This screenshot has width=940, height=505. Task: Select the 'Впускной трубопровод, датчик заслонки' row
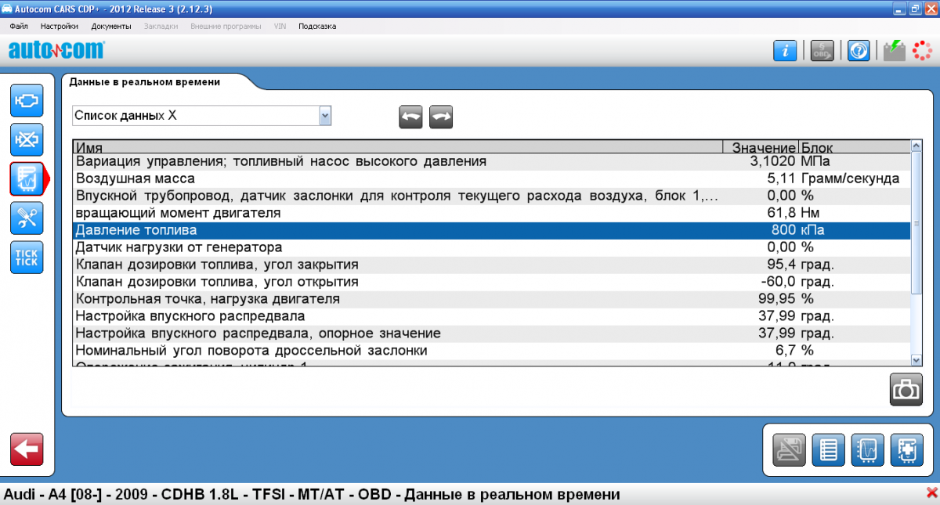491,196
